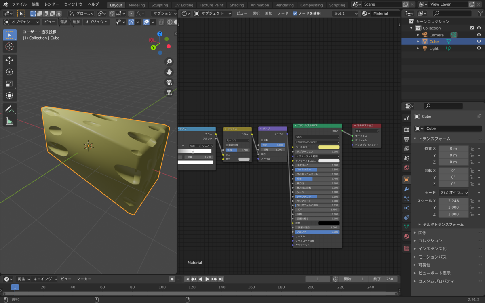Screen dimensions: 485x303
Task: Open the Christensen-Burley subsurface method dropdown
Action: 317,142
